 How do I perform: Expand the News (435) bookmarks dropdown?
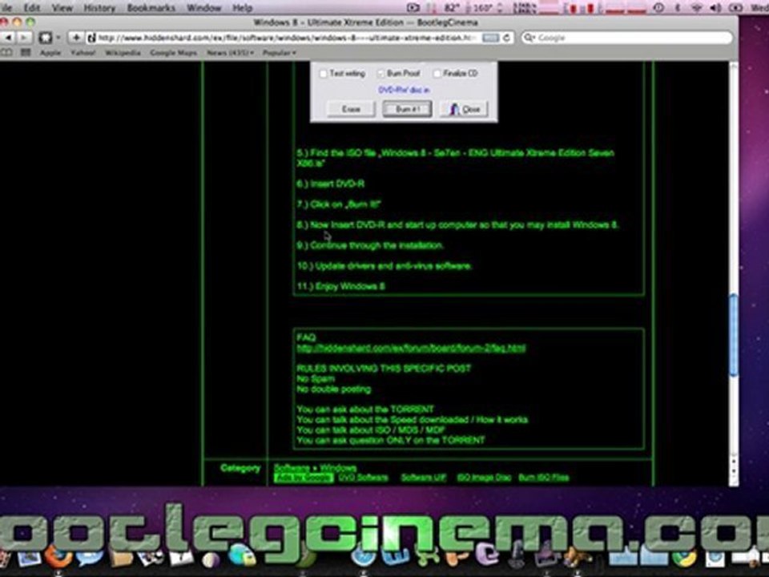(x=230, y=53)
